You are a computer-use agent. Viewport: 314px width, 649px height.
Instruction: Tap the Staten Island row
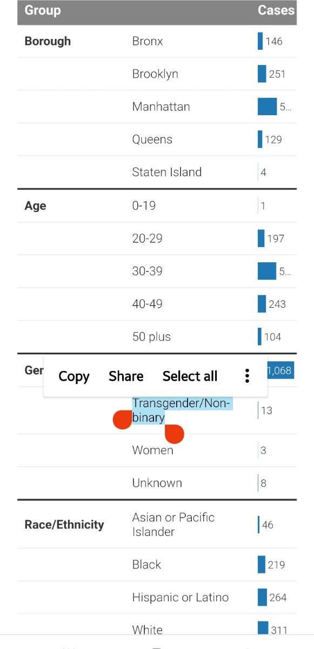157,173
